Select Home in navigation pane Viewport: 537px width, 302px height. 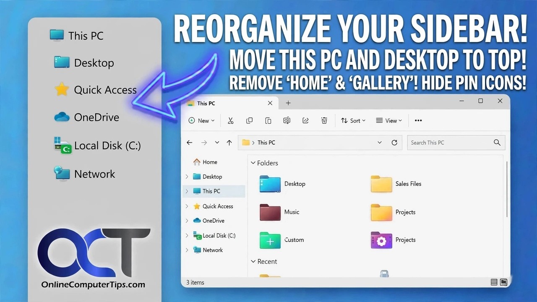click(x=205, y=162)
